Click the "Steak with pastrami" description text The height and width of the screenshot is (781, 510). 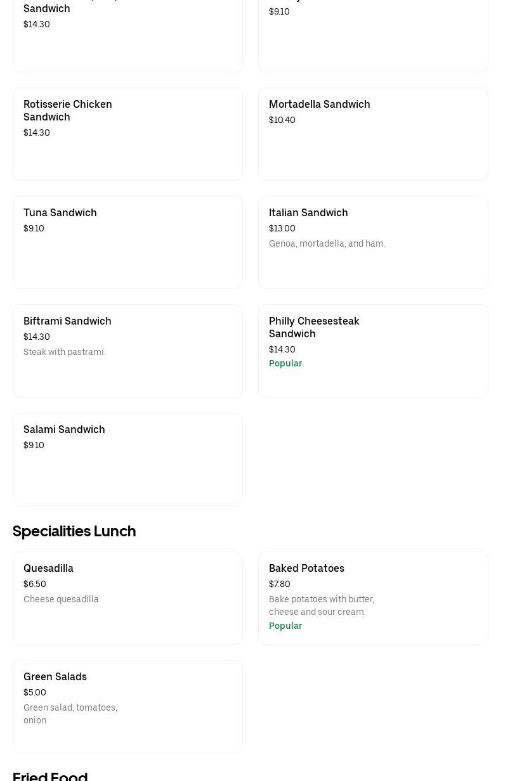point(65,352)
